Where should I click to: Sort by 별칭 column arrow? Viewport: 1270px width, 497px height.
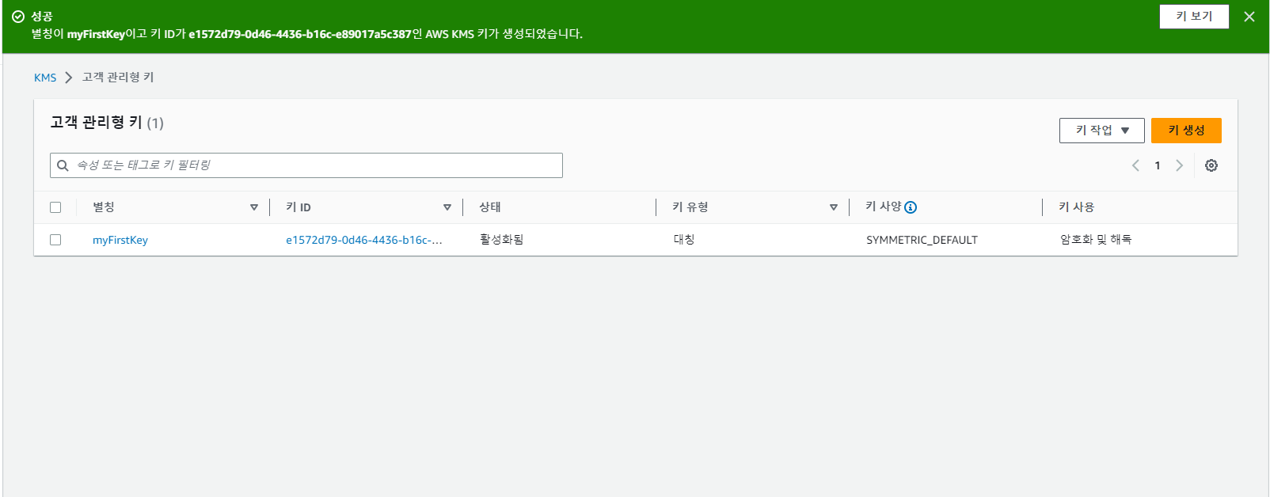[x=254, y=207]
